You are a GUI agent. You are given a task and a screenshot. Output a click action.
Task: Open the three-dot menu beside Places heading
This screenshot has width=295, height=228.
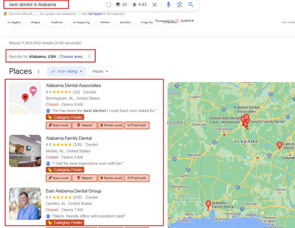(x=39, y=72)
